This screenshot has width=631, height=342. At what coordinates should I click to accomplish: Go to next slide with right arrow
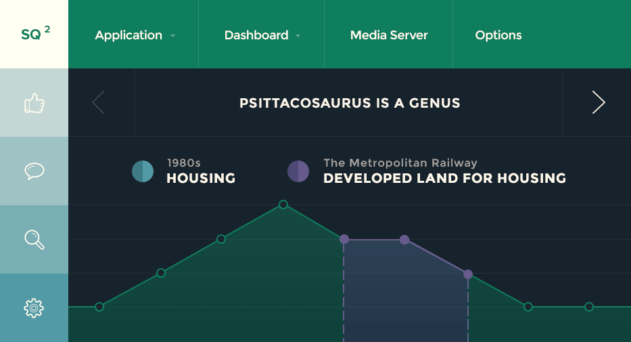click(598, 102)
